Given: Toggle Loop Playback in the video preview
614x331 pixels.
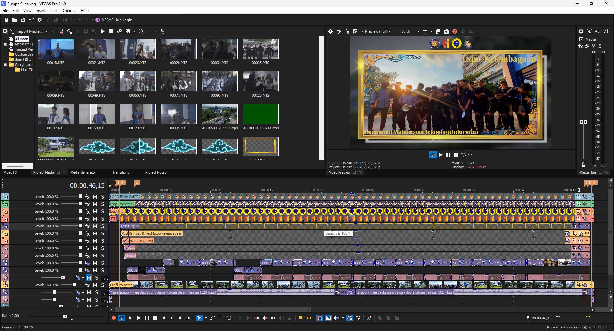Looking at the screenshot, I should 433,155.
